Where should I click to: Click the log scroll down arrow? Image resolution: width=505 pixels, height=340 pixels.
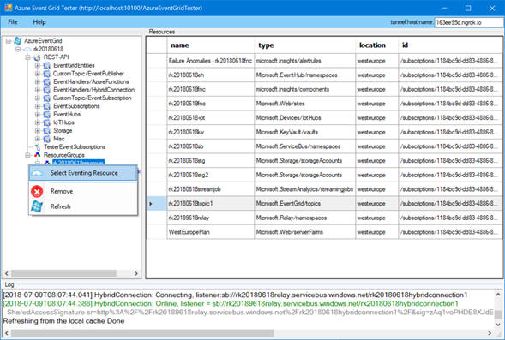(498, 325)
